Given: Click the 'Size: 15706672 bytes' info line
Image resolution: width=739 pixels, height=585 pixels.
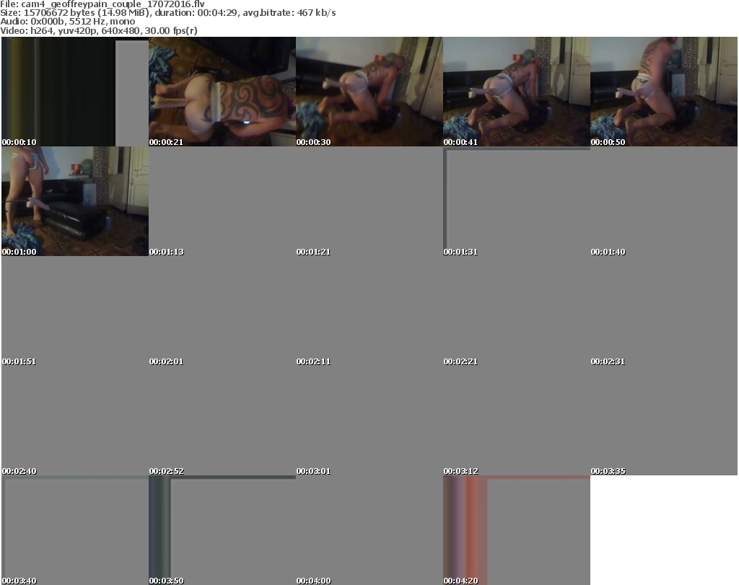Looking at the screenshot, I should click(167, 13).
